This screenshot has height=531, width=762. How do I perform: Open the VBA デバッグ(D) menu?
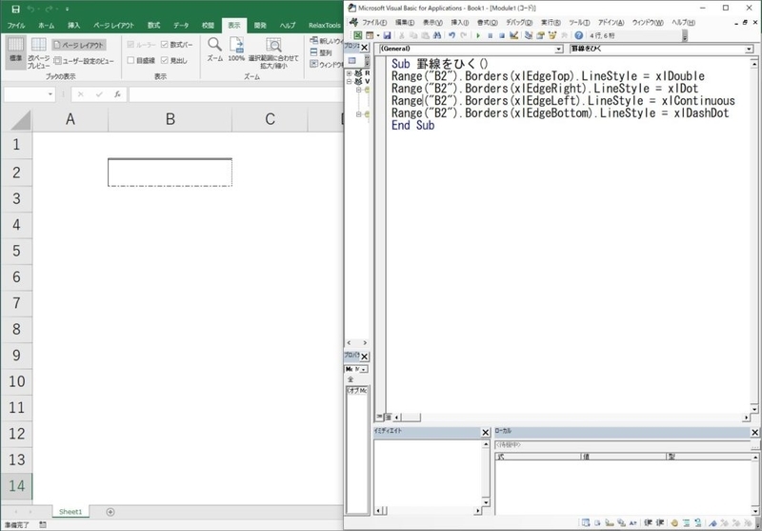(519, 23)
